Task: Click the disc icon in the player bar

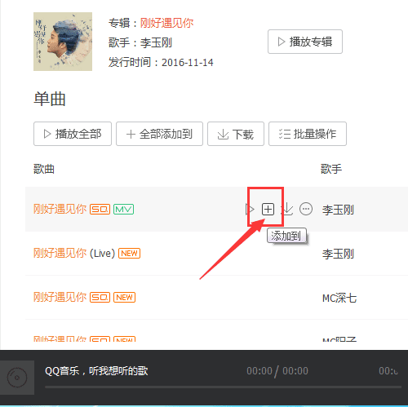Action: [x=17, y=378]
